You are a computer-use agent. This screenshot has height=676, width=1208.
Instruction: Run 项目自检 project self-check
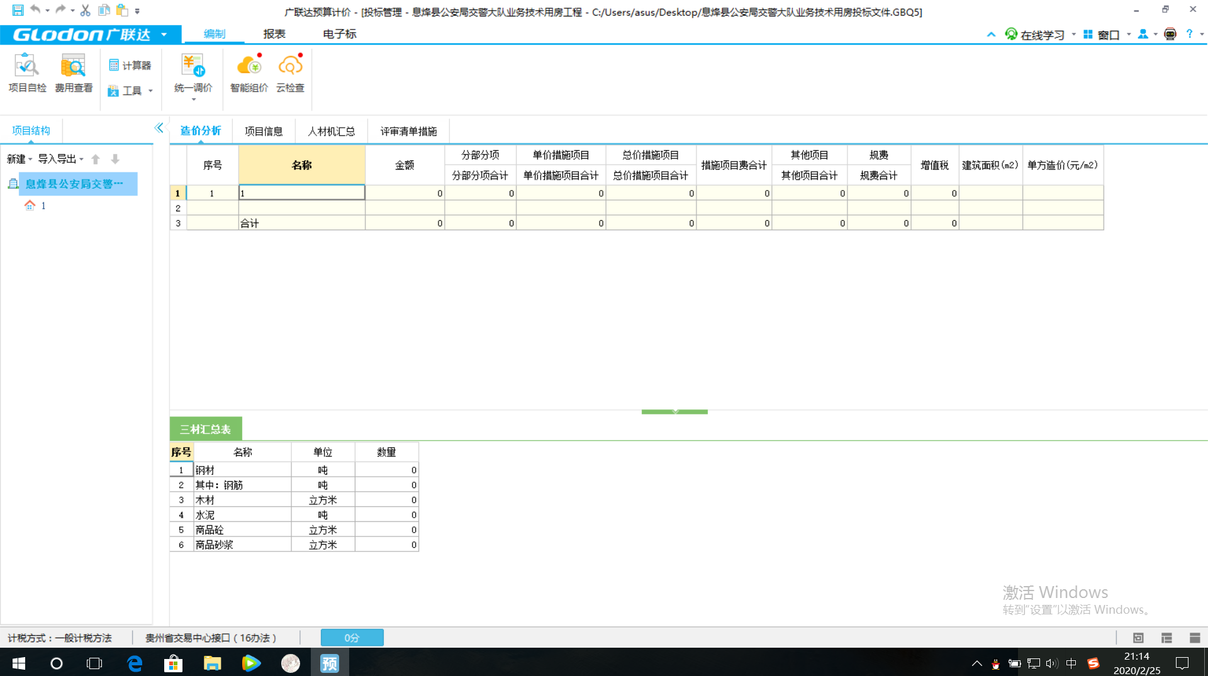27,74
